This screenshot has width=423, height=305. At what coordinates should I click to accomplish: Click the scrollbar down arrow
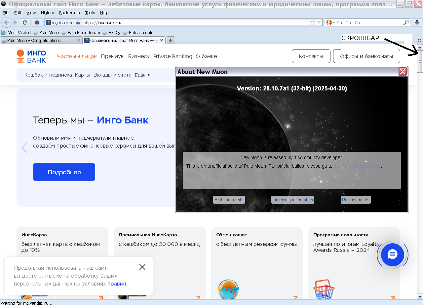(x=420, y=296)
